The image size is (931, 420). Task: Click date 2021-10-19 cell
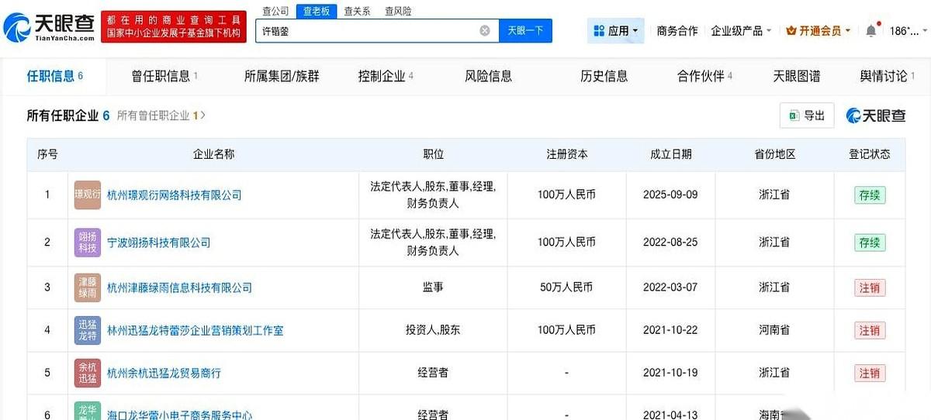coord(670,373)
